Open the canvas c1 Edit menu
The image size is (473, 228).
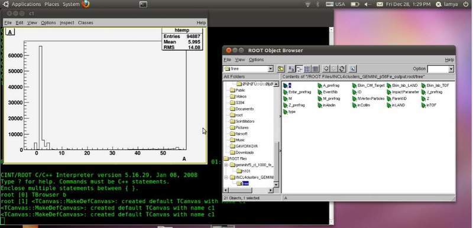click(x=20, y=22)
